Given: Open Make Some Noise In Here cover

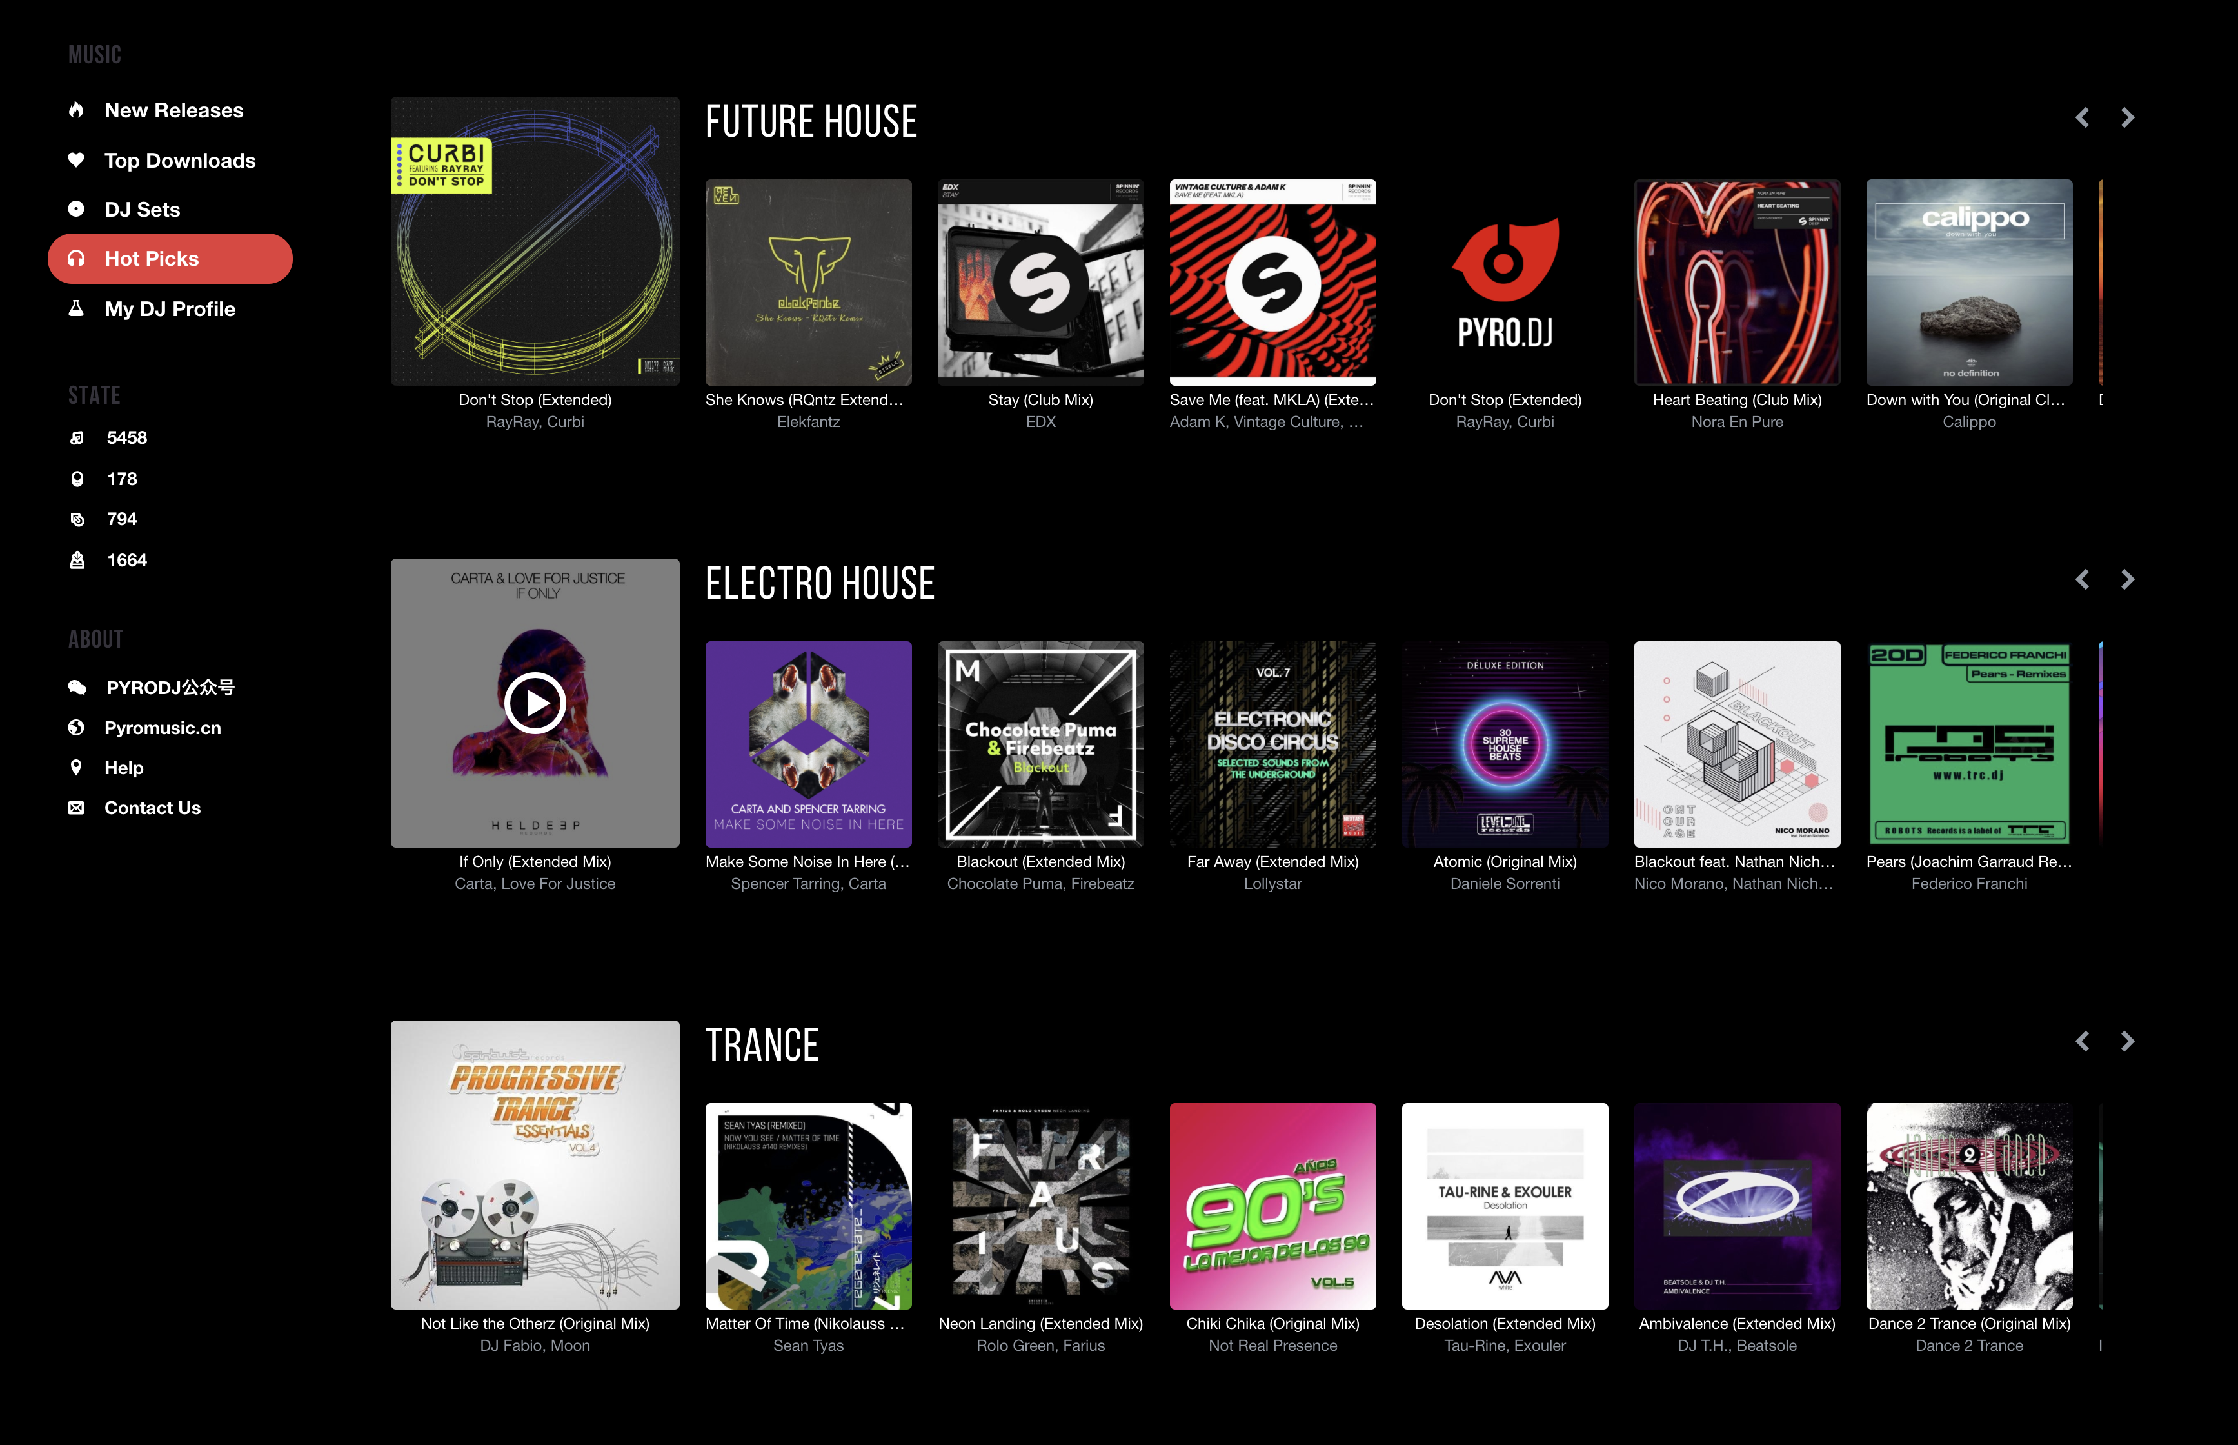Looking at the screenshot, I should coord(809,744).
